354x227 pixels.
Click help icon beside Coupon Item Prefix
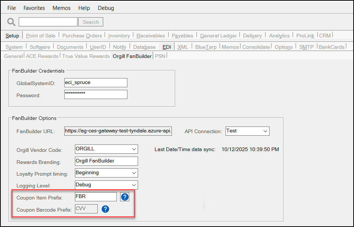click(x=125, y=197)
